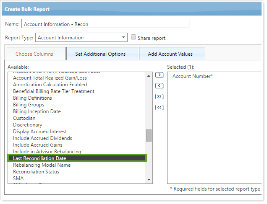267x204 pixels.
Task: Select Include Accrued Dividends item
Action: (42, 138)
